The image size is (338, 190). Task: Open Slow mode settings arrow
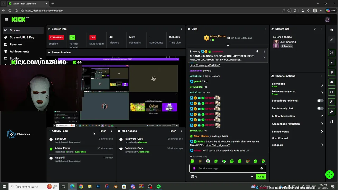(x=322, y=85)
